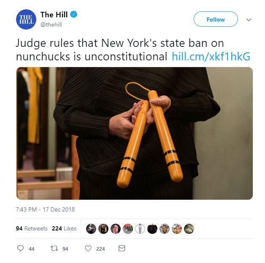Image resolution: width=265 pixels, height=263 pixels.
Task: Click The Hill display name
Action: [54, 14]
